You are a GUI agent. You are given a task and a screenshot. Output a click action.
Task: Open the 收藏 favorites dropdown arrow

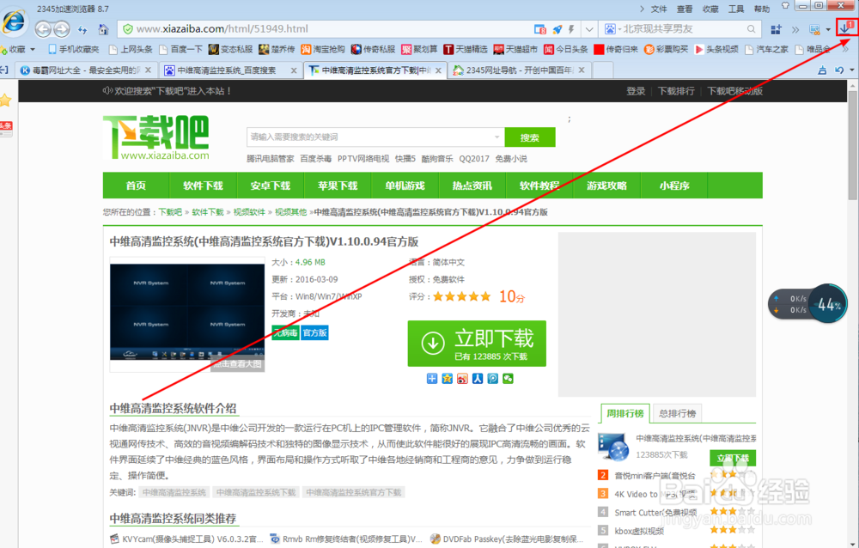pos(32,49)
